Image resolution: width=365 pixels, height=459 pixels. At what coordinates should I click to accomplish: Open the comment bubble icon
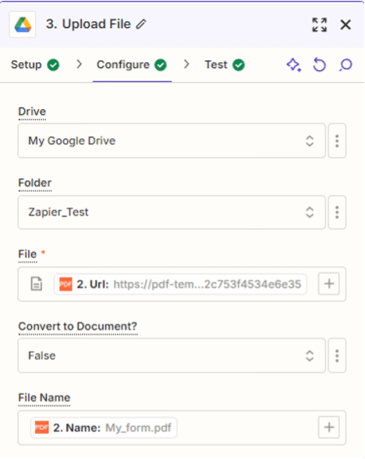(346, 65)
